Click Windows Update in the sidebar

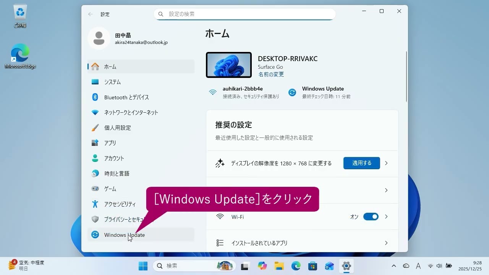point(141,235)
